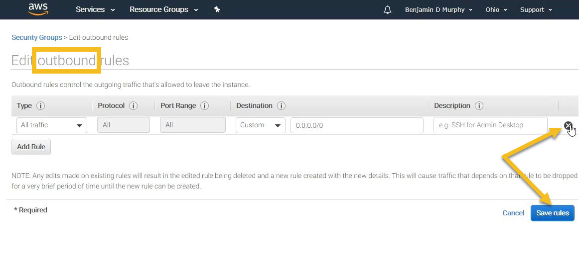Screen dimensions: 579x279
Task: Click the Security Groups breadcrumb link
Action: coord(37,38)
